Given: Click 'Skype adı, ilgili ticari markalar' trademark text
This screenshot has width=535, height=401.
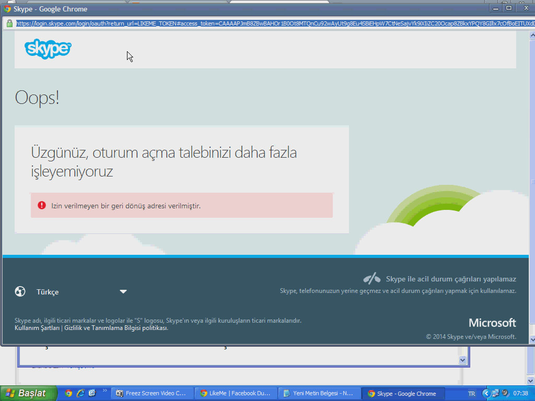Looking at the screenshot, I should [x=158, y=321].
